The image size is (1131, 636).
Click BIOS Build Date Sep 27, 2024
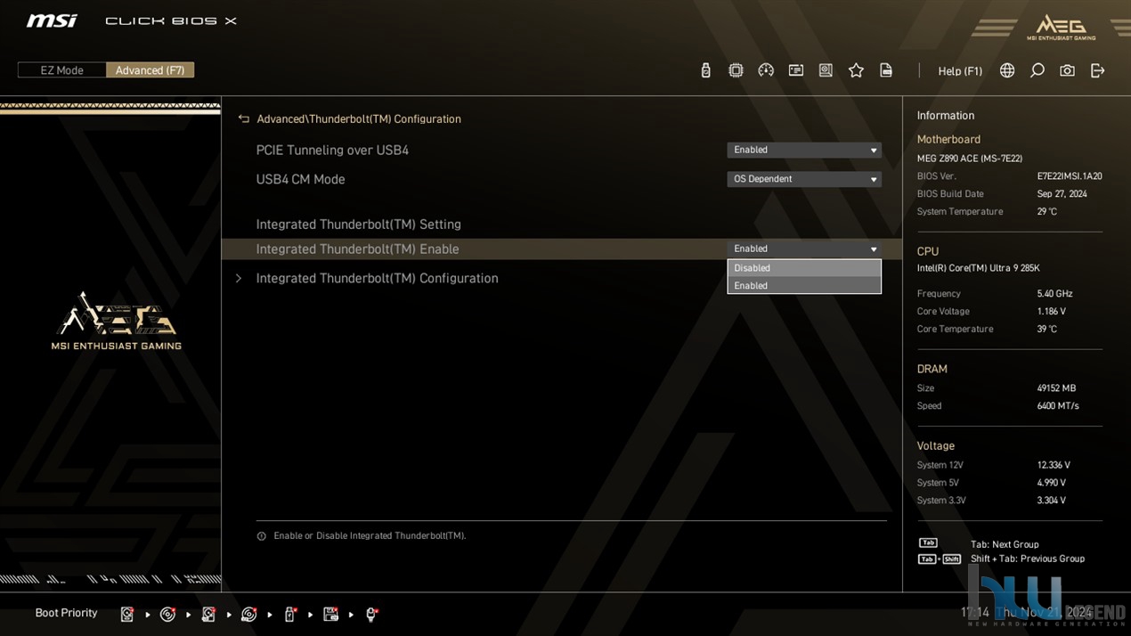pos(1062,194)
